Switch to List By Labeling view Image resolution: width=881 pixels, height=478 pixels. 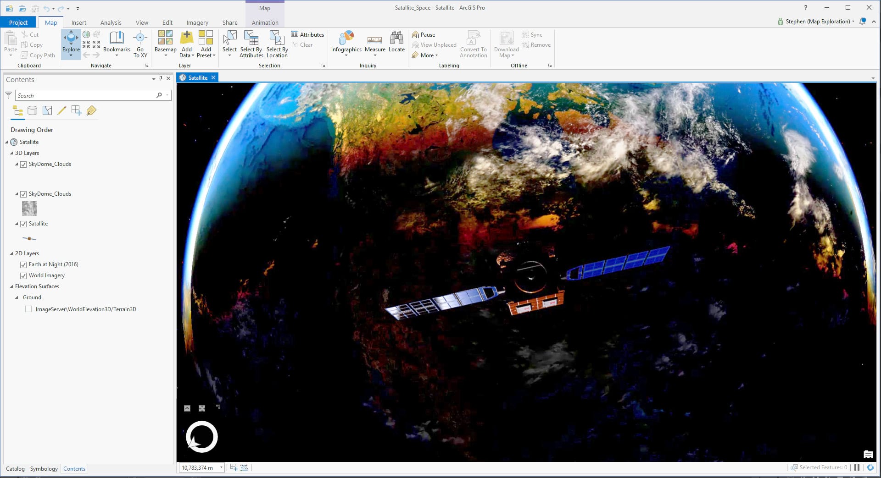tap(91, 110)
